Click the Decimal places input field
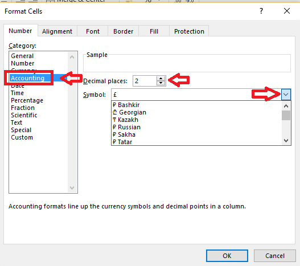The image size is (300, 266). (x=145, y=81)
